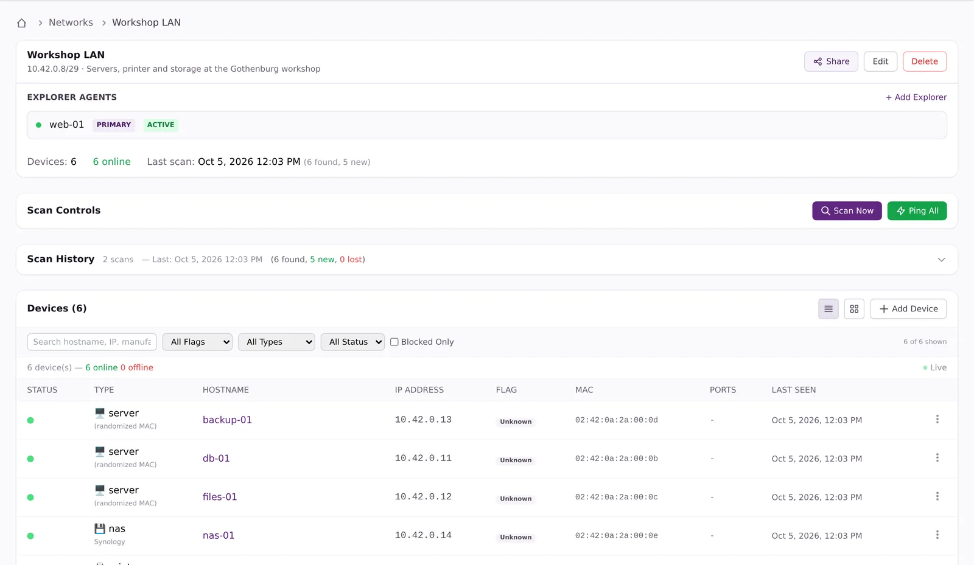
Task: Expand the Scan History section
Action: click(941, 260)
